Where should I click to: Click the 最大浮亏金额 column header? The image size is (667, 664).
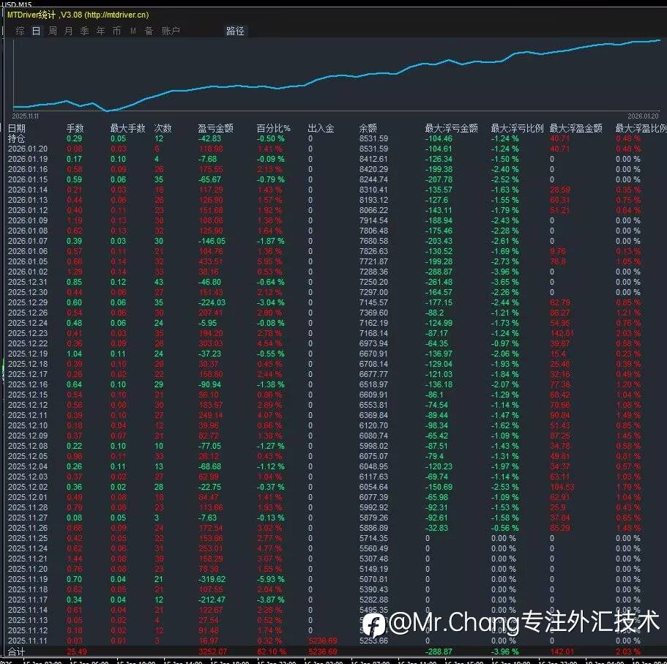tap(451, 128)
